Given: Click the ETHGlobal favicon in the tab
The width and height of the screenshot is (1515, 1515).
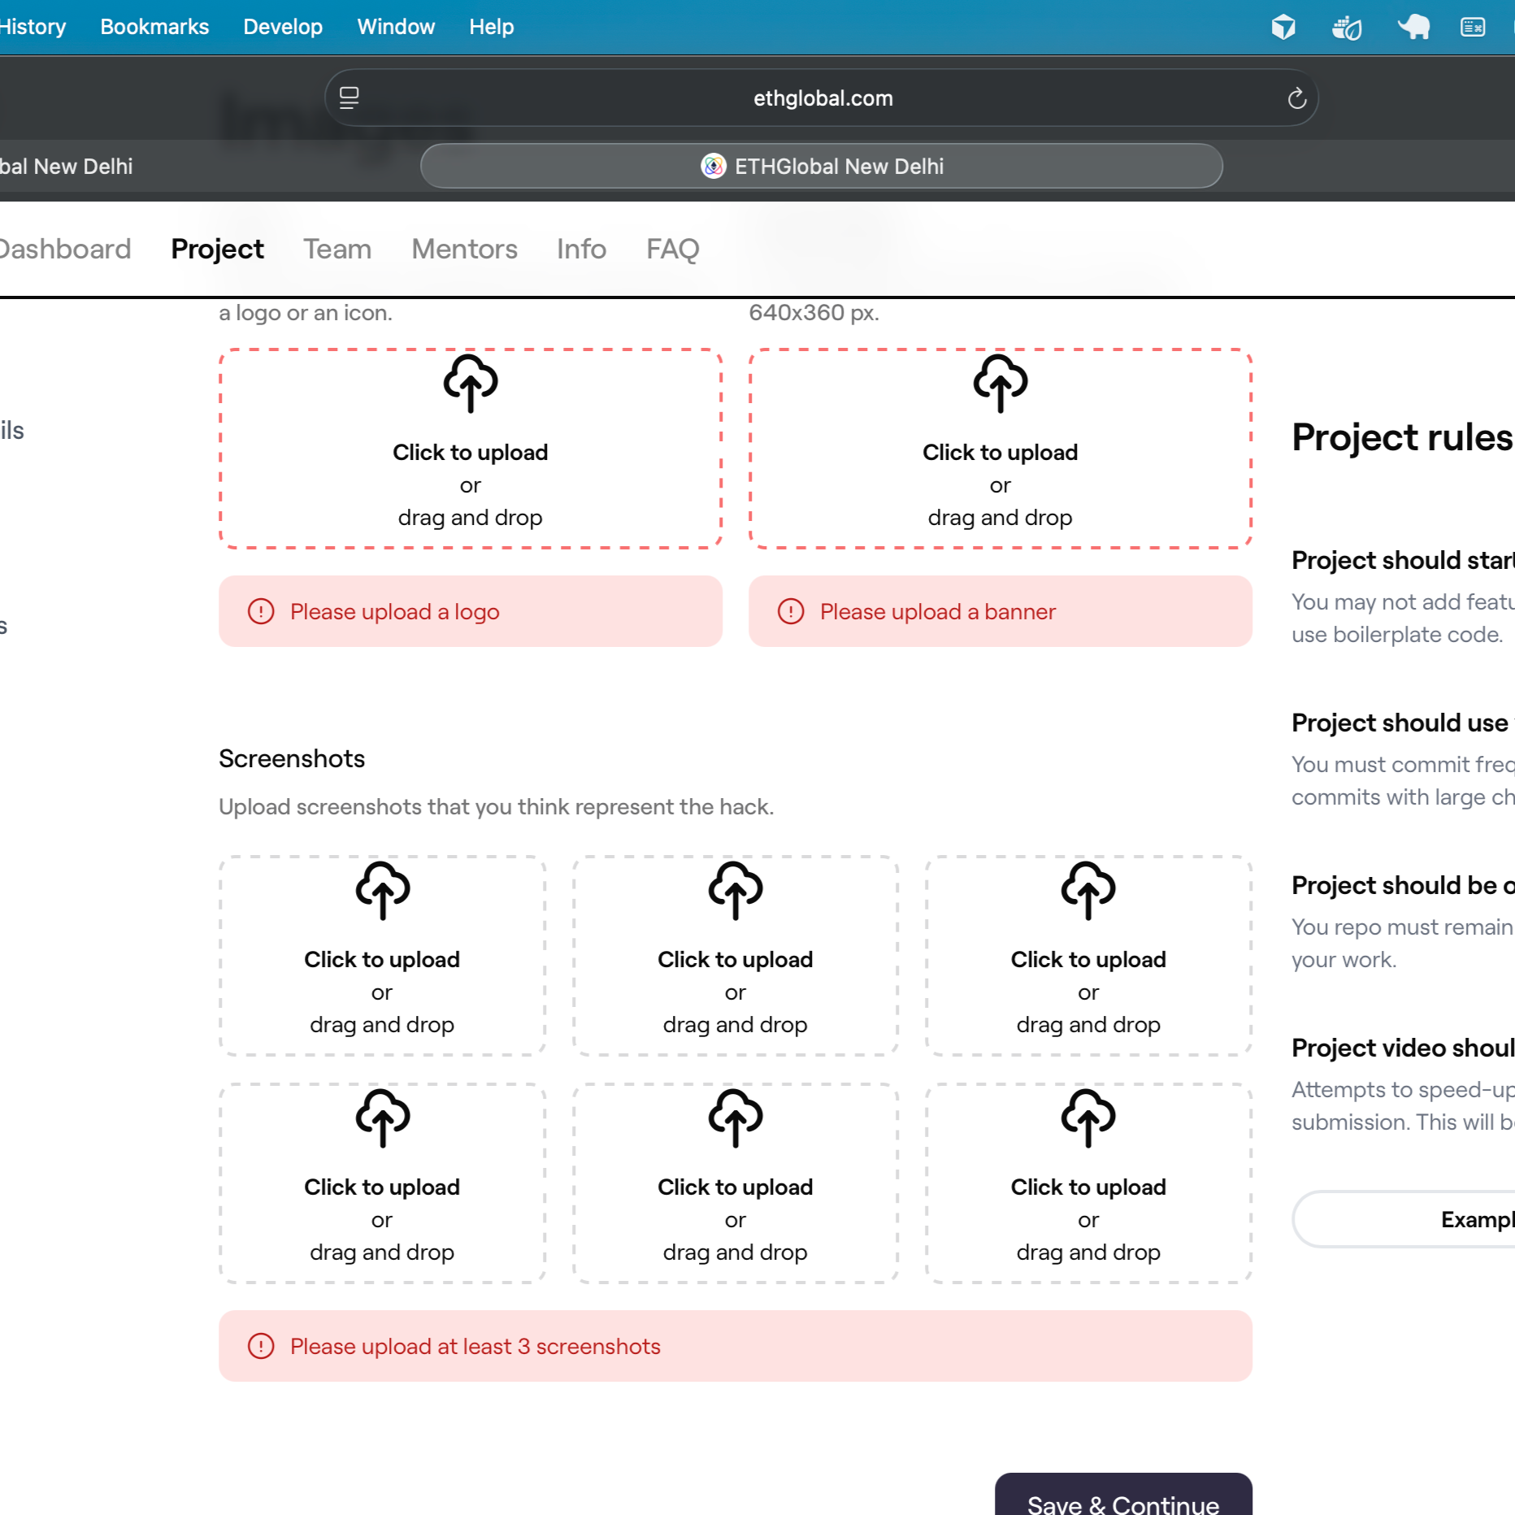Looking at the screenshot, I should click(x=713, y=166).
